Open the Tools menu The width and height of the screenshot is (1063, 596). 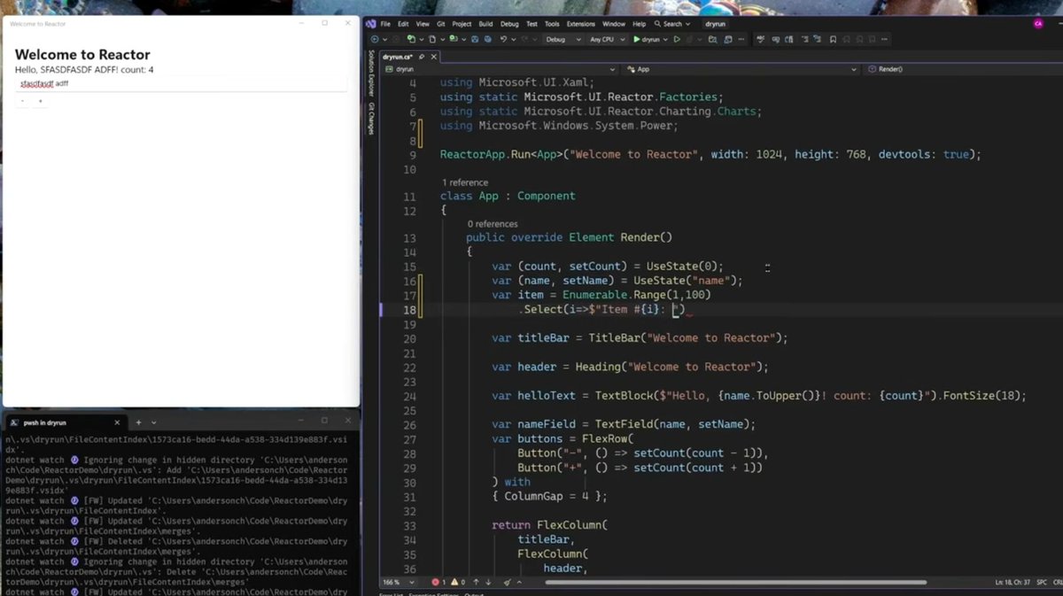[552, 24]
